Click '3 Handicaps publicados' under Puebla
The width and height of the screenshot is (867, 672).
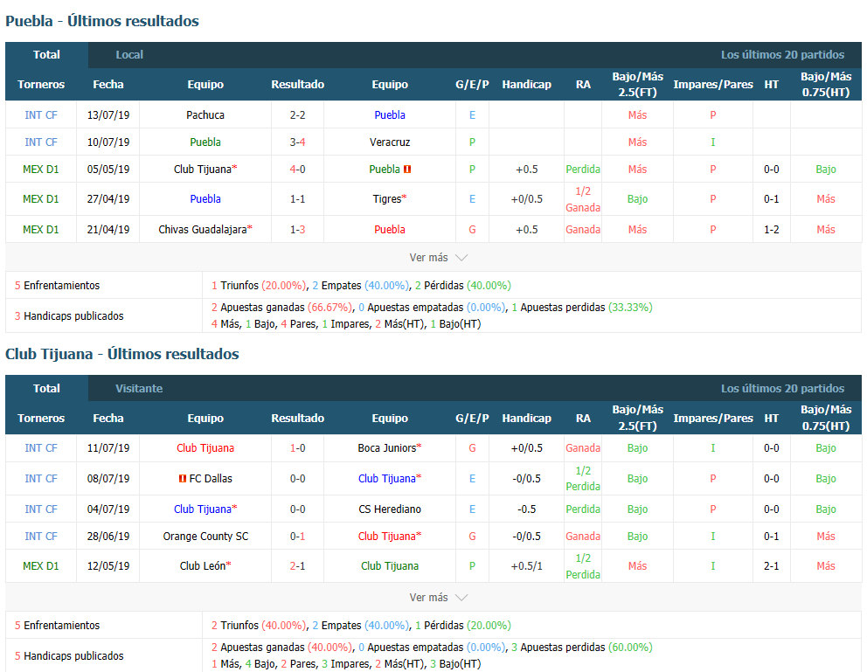click(x=69, y=316)
